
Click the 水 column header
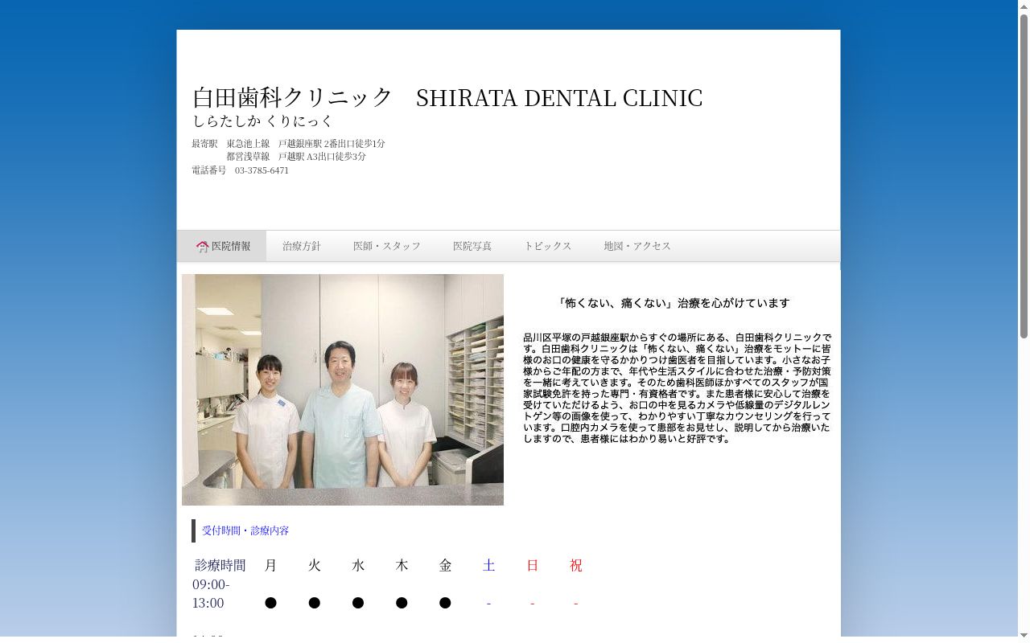point(358,565)
